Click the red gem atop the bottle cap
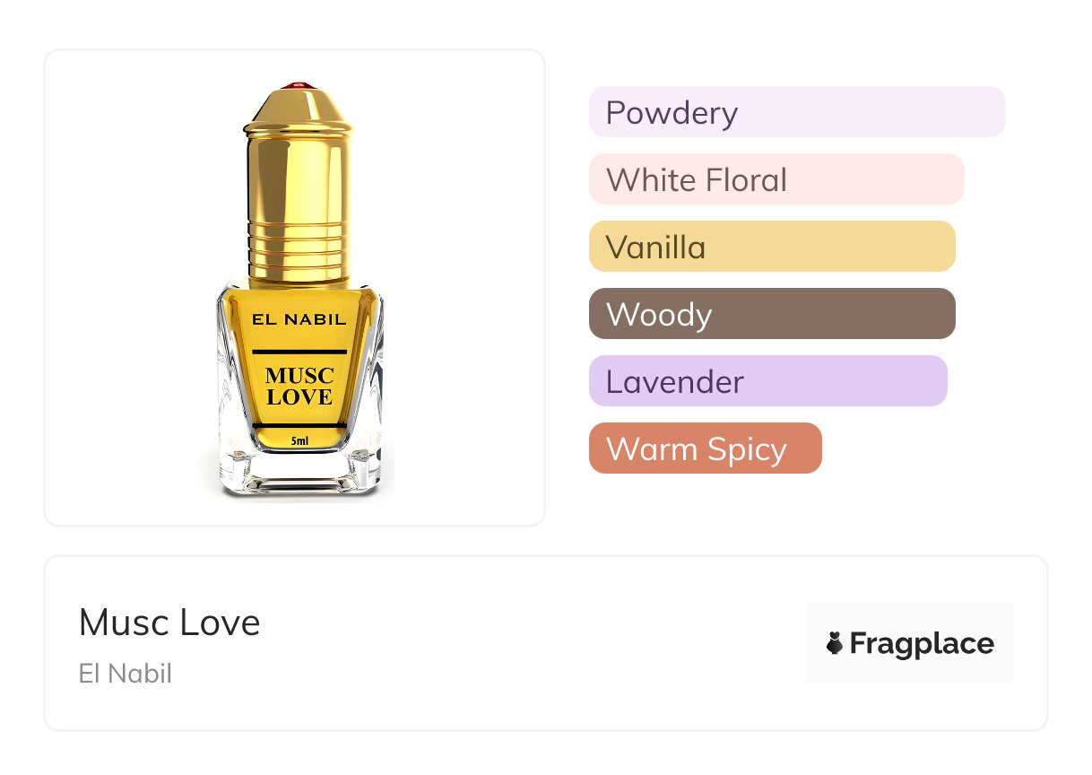Image resolution: width=1092 pixels, height=775 pixels. (x=298, y=86)
